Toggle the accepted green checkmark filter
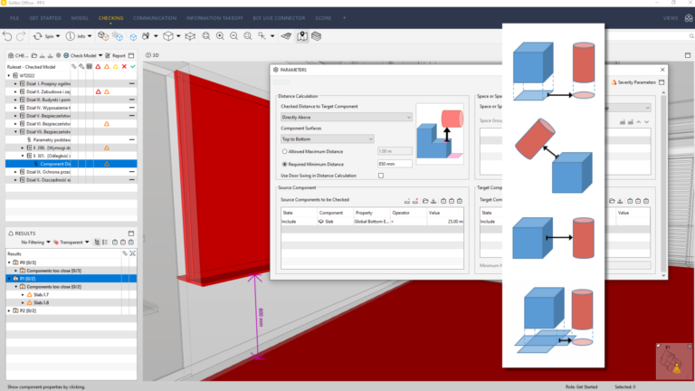 (x=132, y=66)
